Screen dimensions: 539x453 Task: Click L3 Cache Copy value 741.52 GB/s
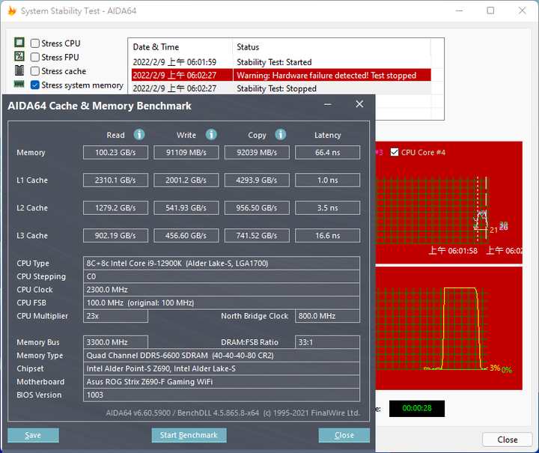[x=257, y=235]
